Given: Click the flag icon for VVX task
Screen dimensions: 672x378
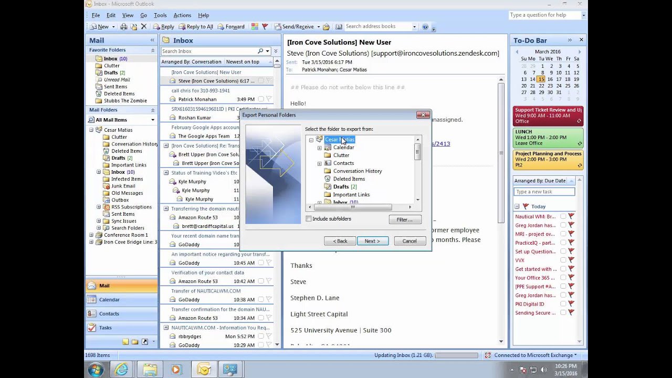Looking at the screenshot, I should tap(571, 260).
